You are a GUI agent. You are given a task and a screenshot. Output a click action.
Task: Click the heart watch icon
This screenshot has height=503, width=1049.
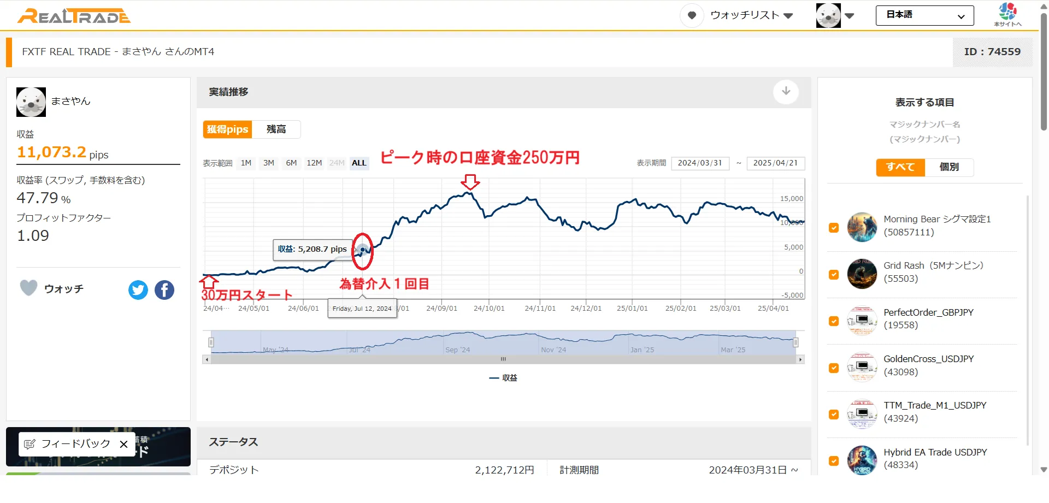pyautogui.click(x=28, y=288)
